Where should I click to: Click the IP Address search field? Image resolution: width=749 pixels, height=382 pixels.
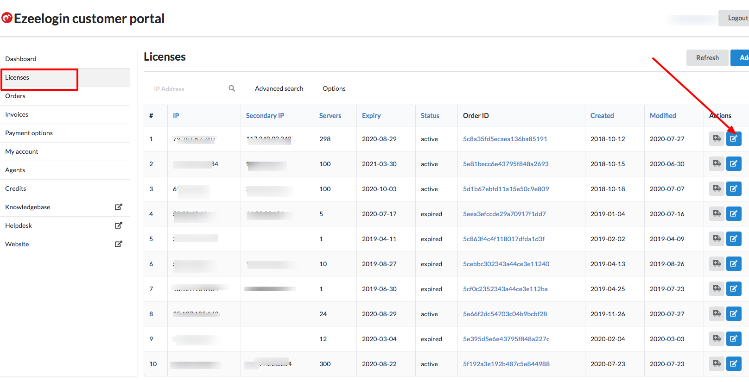190,88
